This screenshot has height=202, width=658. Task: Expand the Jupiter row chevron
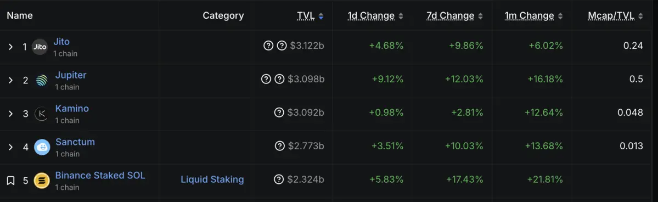pyautogui.click(x=11, y=80)
